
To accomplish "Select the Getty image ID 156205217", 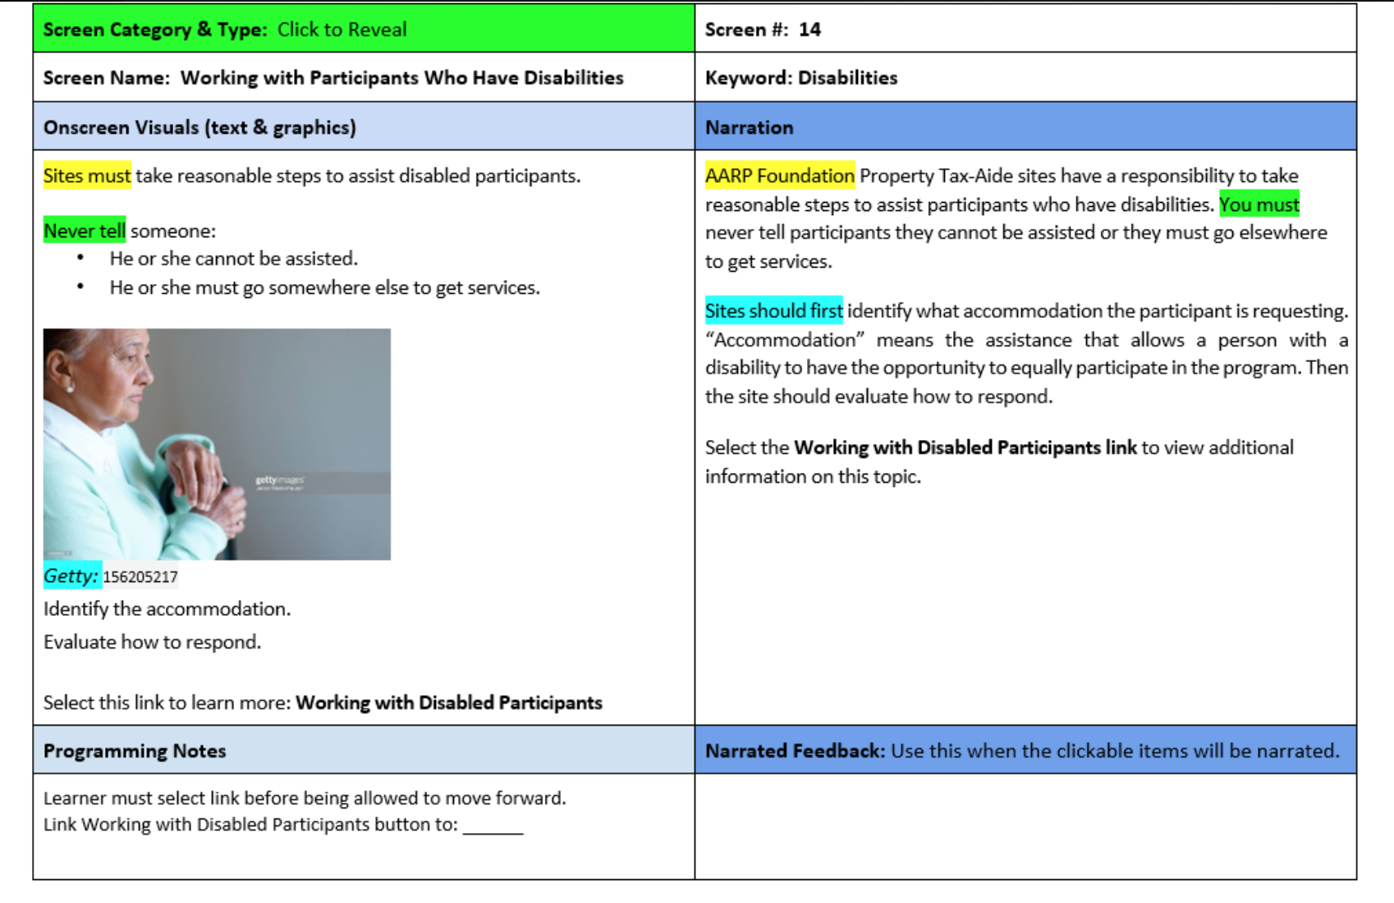I will pos(141,577).
